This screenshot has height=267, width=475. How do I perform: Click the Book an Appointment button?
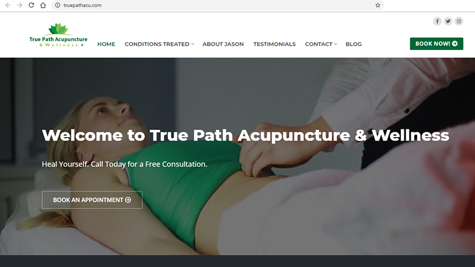[x=92, y=200]
